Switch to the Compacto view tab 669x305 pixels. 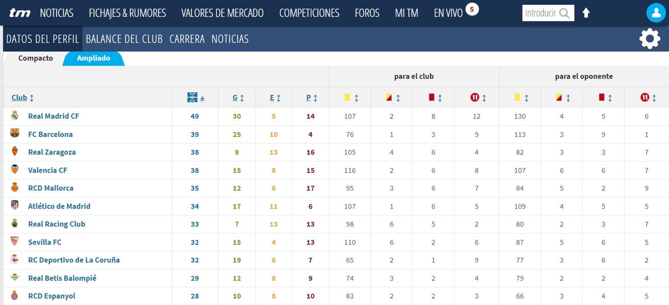(36, 58)
